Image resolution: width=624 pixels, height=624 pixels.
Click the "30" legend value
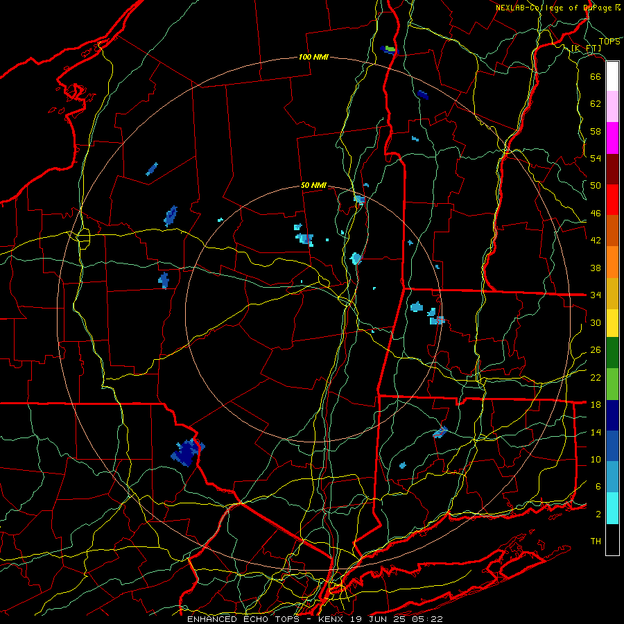click(x=596, y=322)
